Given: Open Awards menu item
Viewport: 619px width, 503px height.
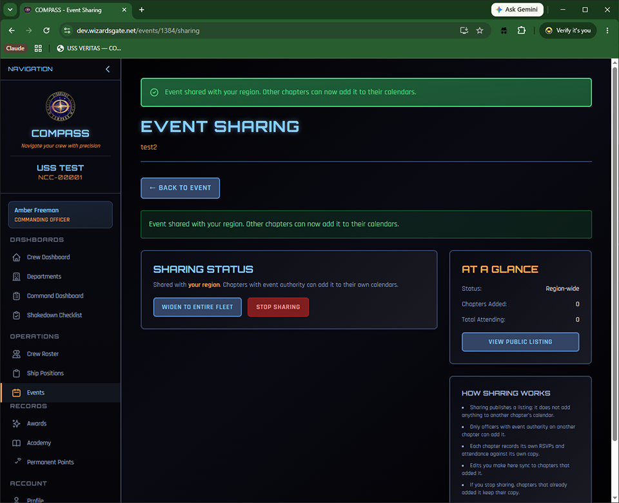Looking at the screenshot, I should pyautogui.click(x=61, y=424).
